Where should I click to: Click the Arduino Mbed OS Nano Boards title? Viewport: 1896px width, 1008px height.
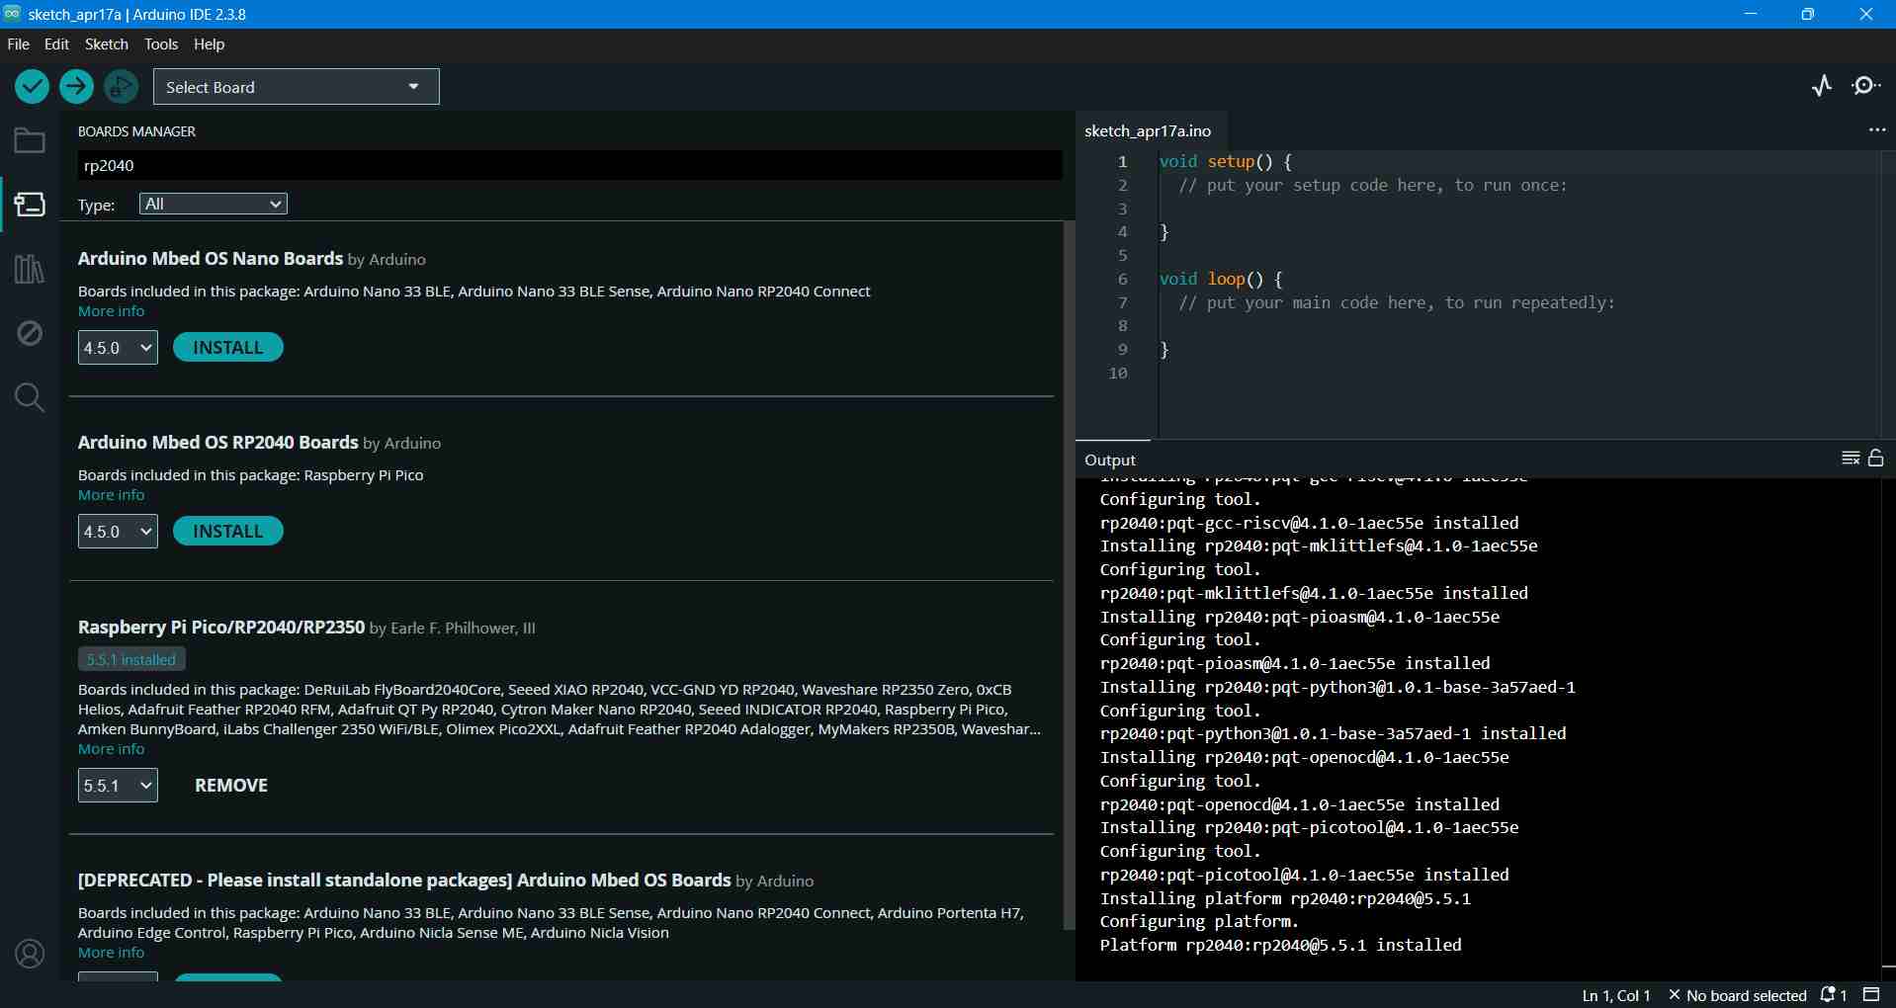[x=211, y=259]
